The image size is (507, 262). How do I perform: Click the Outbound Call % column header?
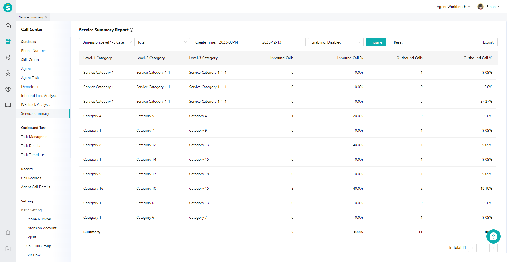478,58
